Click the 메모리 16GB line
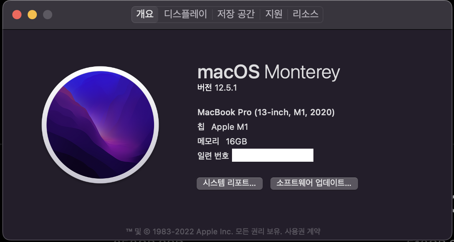Image resolution: width=454 pixels, height=242 pixels. pyautogui.click(x=222, y=141)
